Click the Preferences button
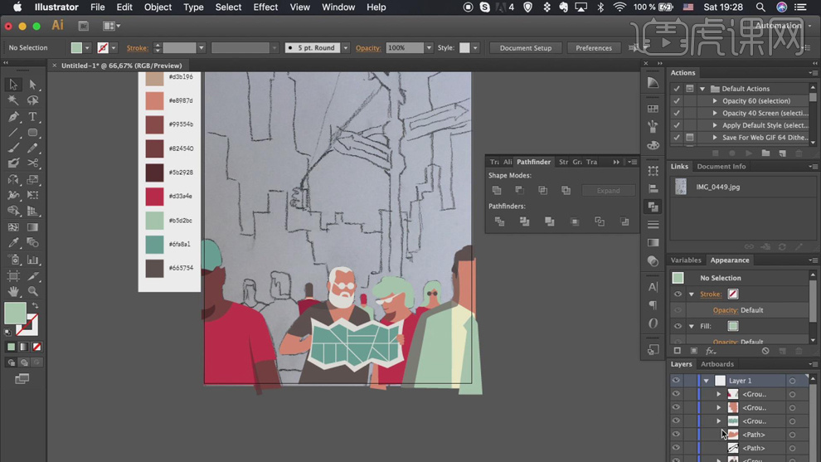The height and width of the screenshot is (462, 821). pos(594,48)
